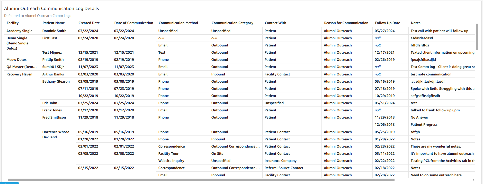Sort by Facility column header

click(13, 23)
